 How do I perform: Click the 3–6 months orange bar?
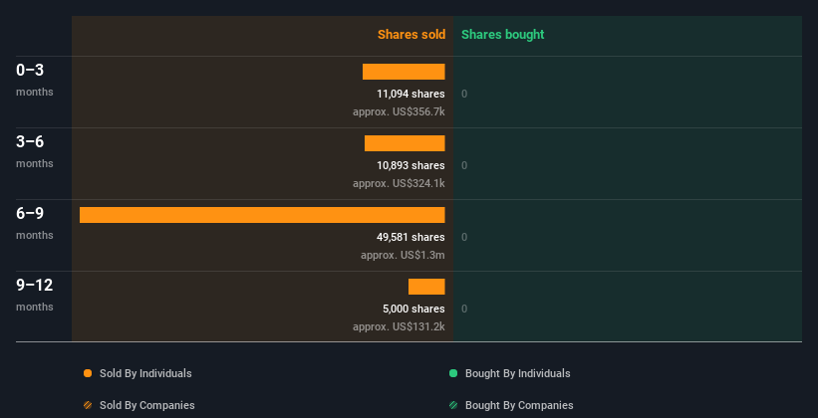[405, 143]
